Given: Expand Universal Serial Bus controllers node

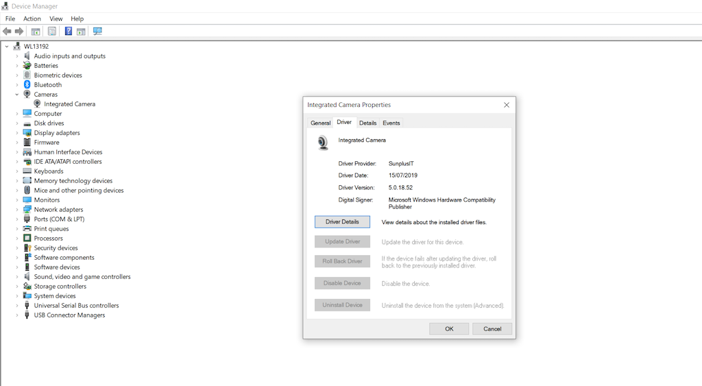Looking at the screenshot, I should coord(17,306).
